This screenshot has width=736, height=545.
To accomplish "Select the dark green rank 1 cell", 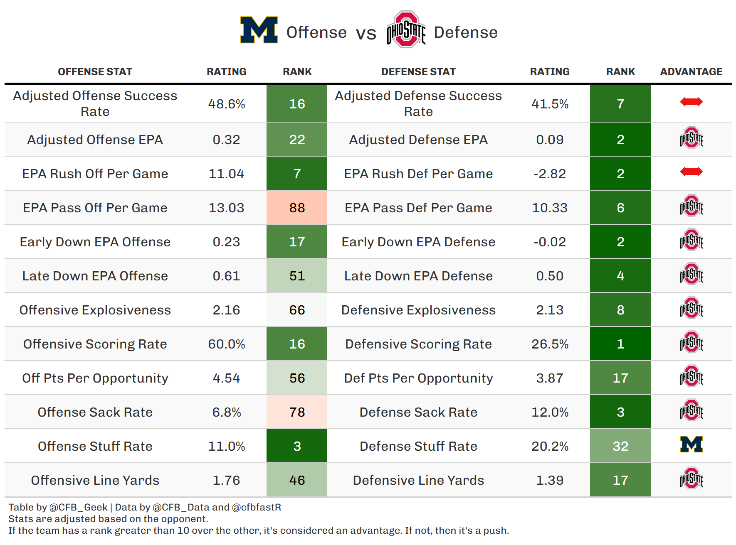I will pyautogui.click(x=620, y=344).
